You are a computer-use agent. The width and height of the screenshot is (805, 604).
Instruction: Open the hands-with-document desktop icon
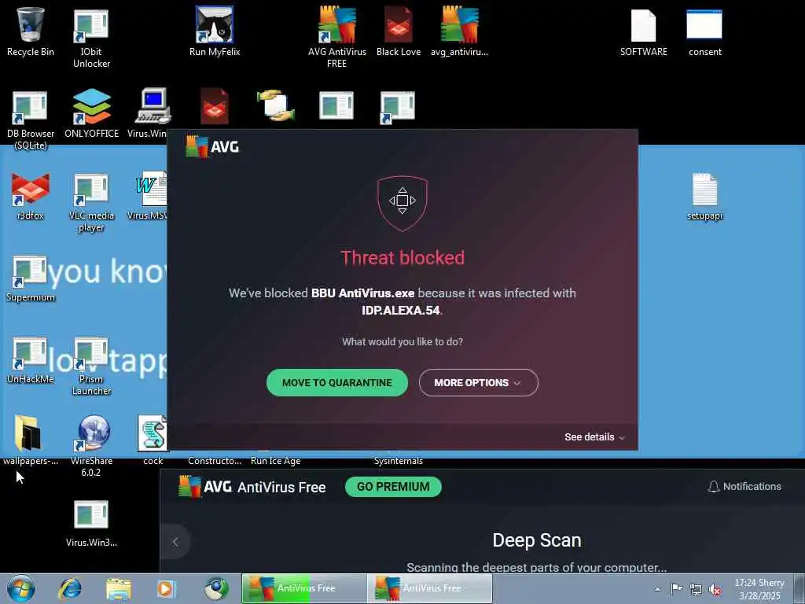point(276,105)
